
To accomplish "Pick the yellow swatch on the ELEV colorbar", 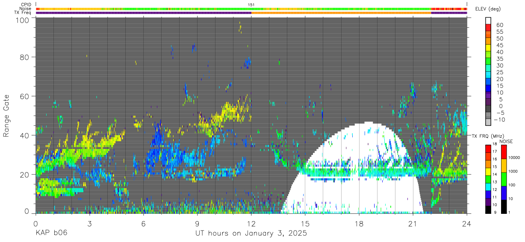I will (488, 47).
